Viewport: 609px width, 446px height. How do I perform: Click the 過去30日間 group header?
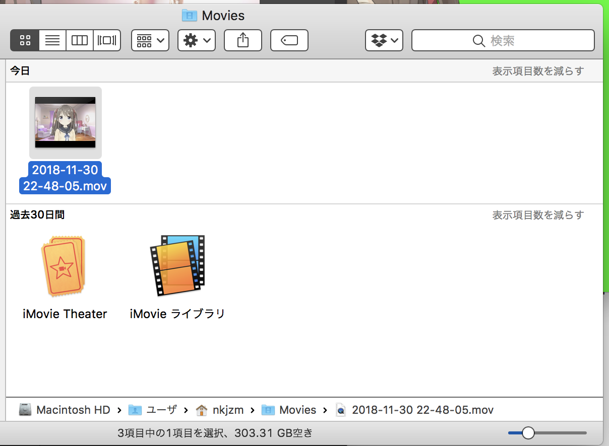point(37,215)
